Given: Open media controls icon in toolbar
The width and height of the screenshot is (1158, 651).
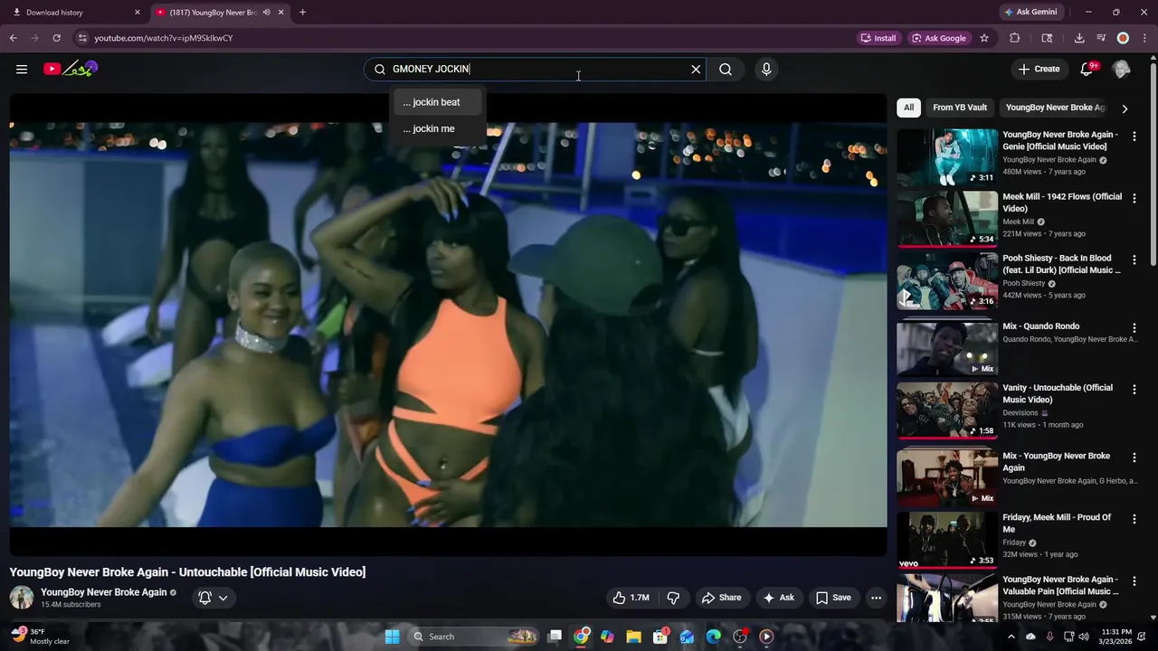Looking at the screenshot, I should (1101, 38).
